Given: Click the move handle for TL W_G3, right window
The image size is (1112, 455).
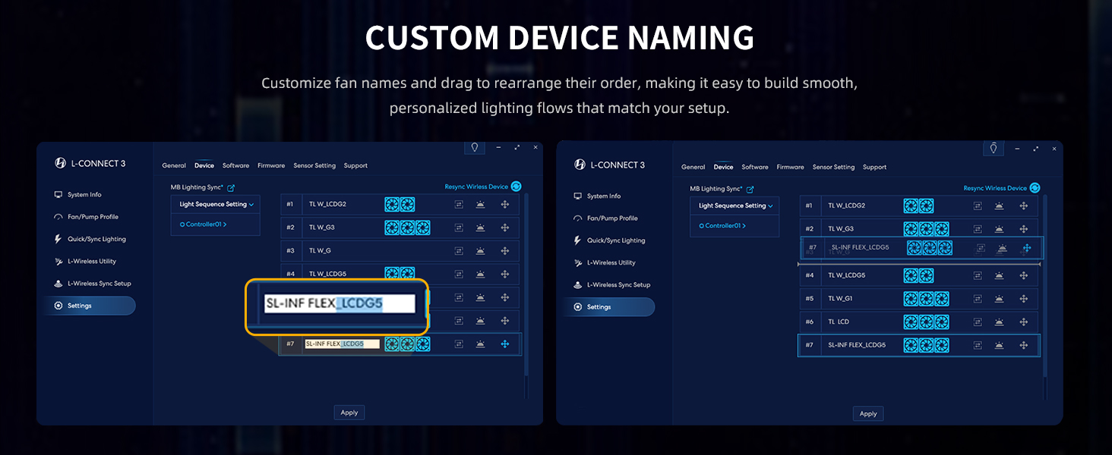Looking at the screenshot, I should pyautogui.click(x=1024, y=229).
